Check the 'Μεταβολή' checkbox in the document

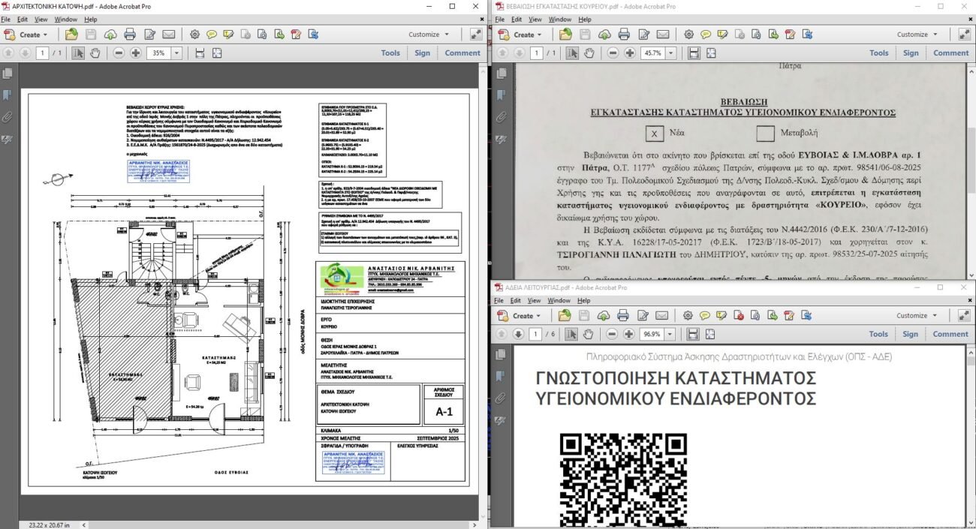pyautogui.click(x=765, y=134)
